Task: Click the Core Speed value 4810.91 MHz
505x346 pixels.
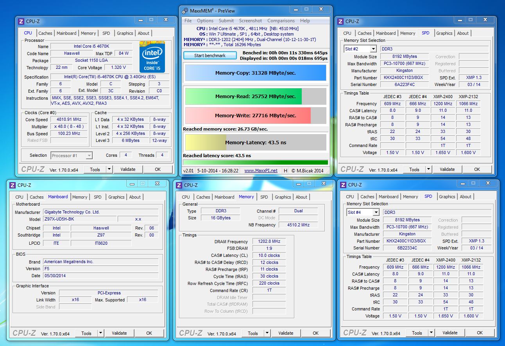Action: (70, 120)
